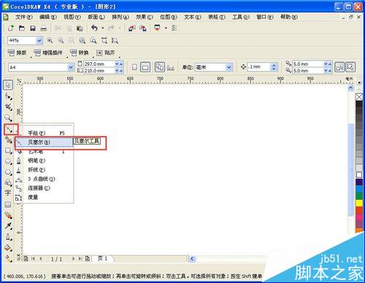Open the 44% zoom level dropdown
365x283 pixels.
click(39, 40)
